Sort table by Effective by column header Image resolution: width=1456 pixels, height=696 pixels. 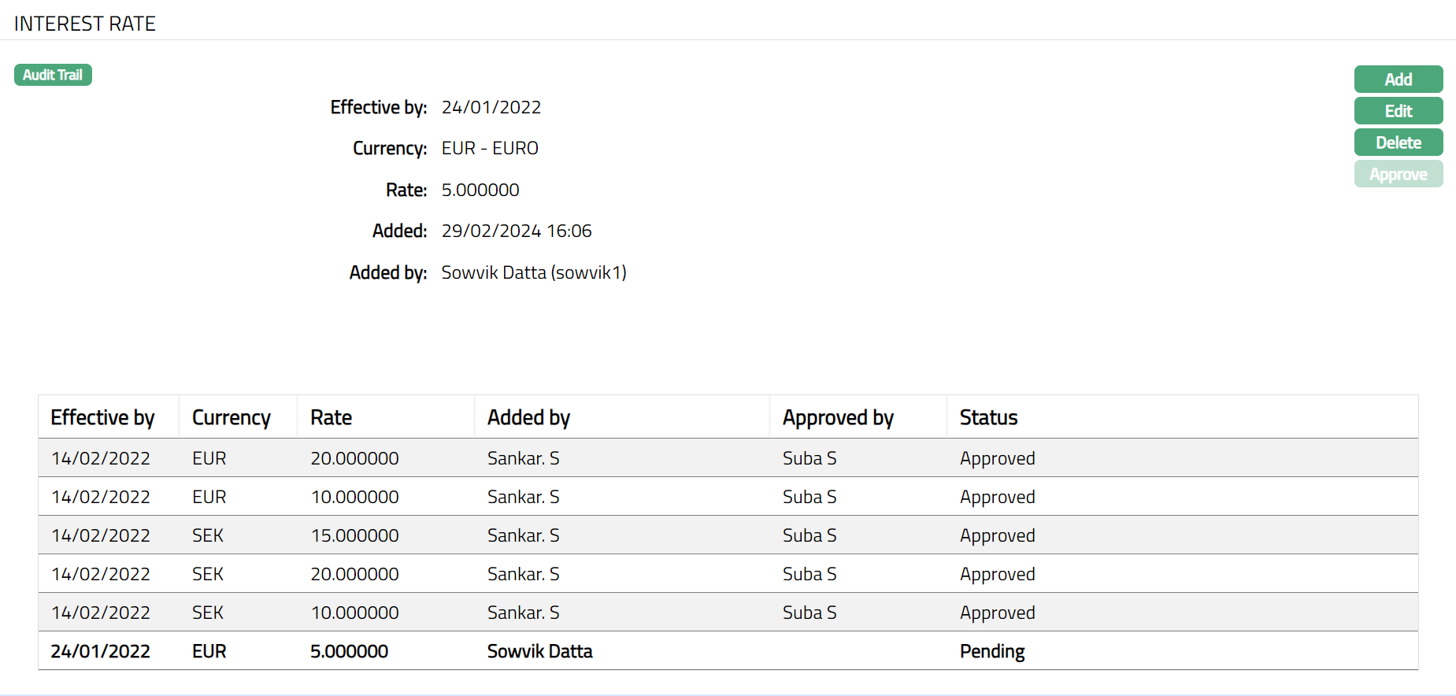click(102, 417)
